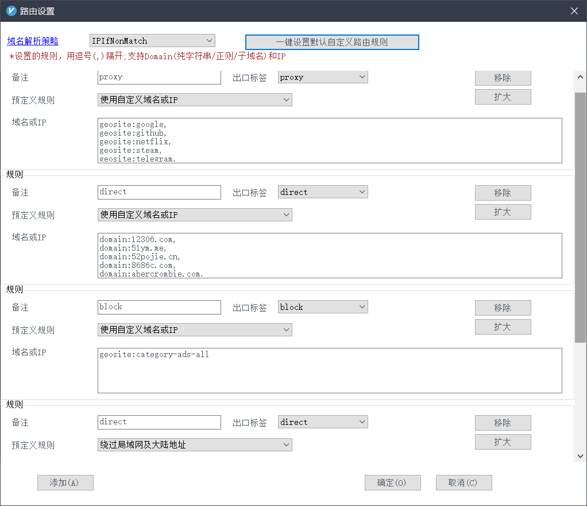
Task: Confirm settings with 确定(O)
Action: tap(392, 482)
